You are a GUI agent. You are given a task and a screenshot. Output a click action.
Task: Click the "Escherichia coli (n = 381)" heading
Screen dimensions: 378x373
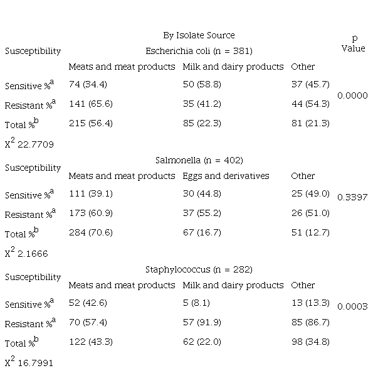coord(198,51)
